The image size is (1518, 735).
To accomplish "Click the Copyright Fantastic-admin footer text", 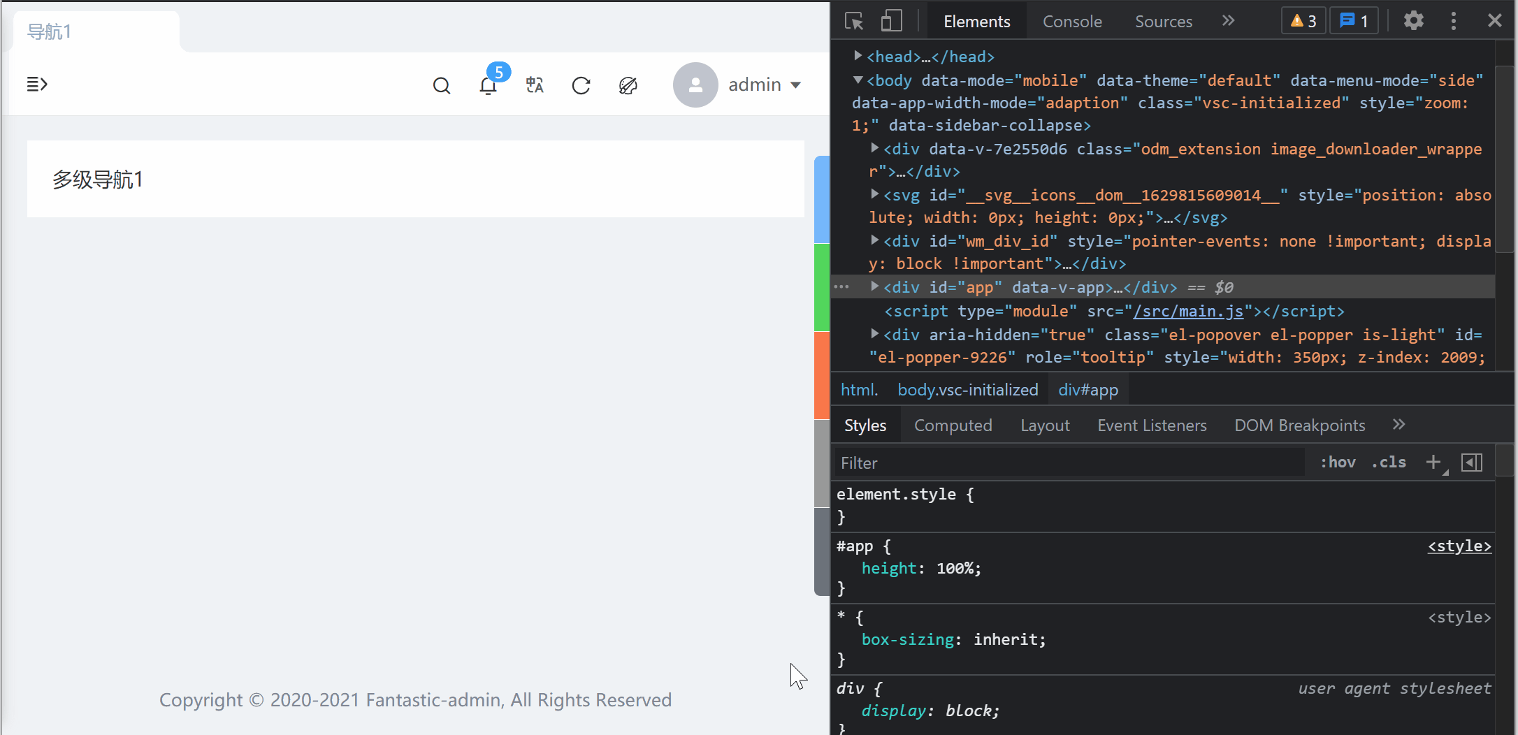I will pos(415,699).
